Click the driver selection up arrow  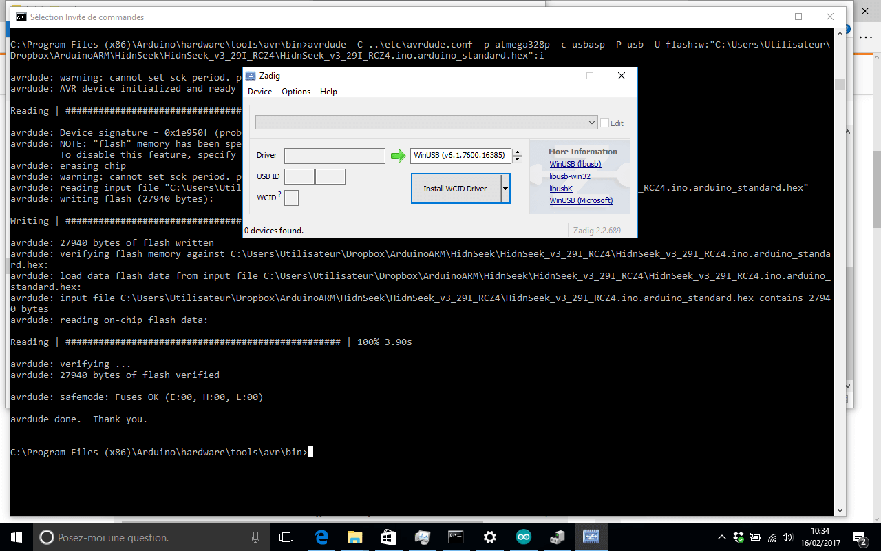(518, 152)
